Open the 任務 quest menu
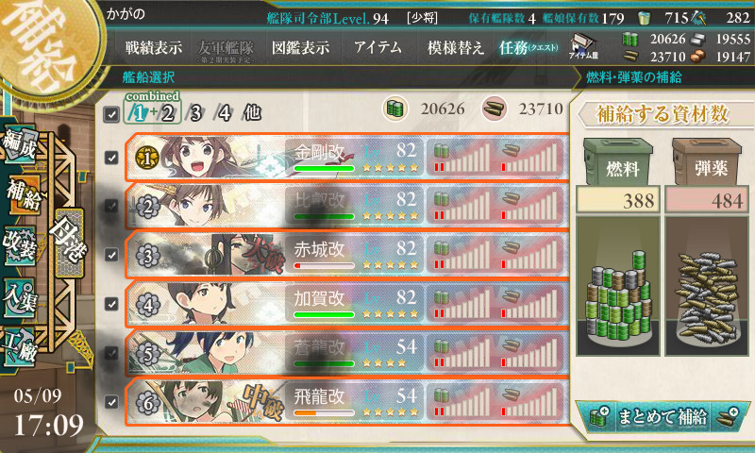This screenshot has width=755, height=453. [x=528, y=47]
